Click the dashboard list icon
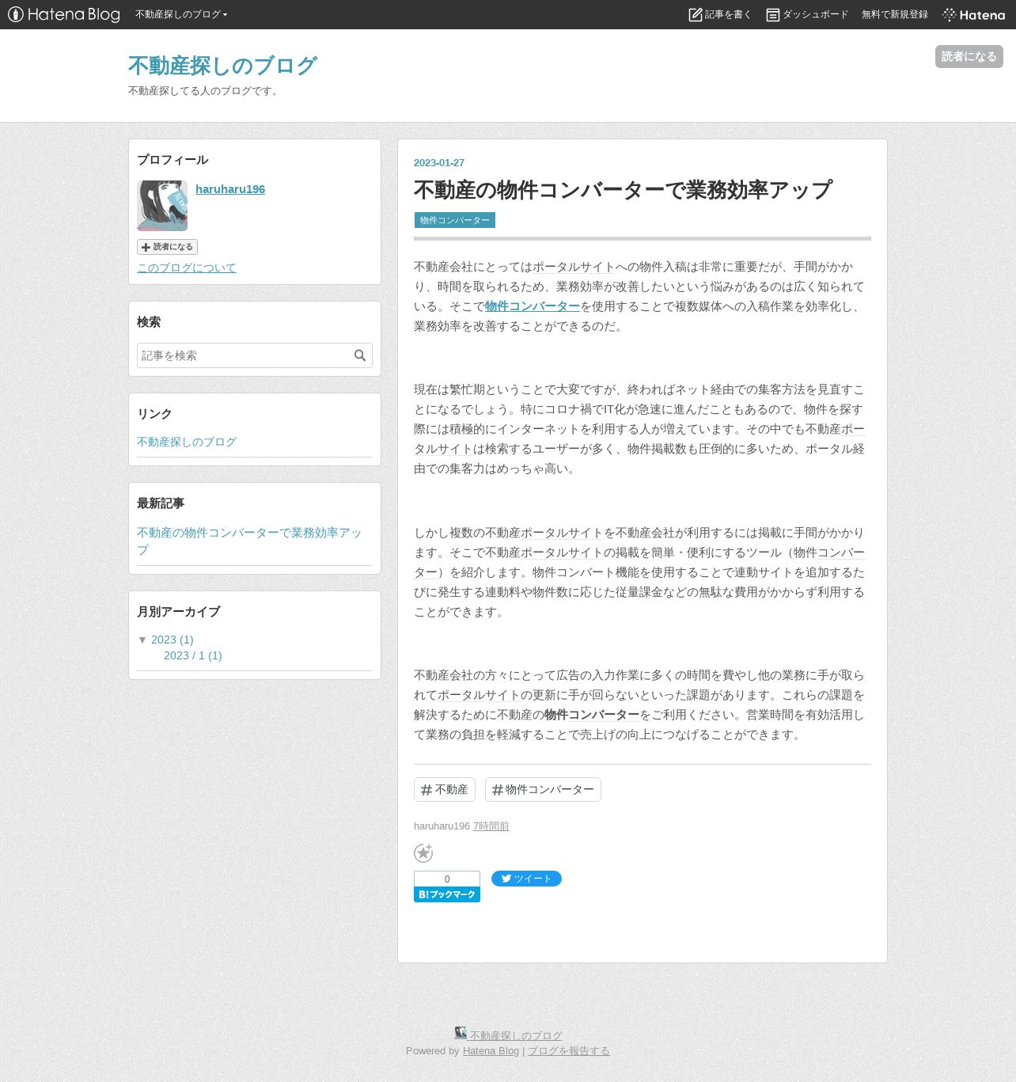1016x1082 pixels. (773, 15)
